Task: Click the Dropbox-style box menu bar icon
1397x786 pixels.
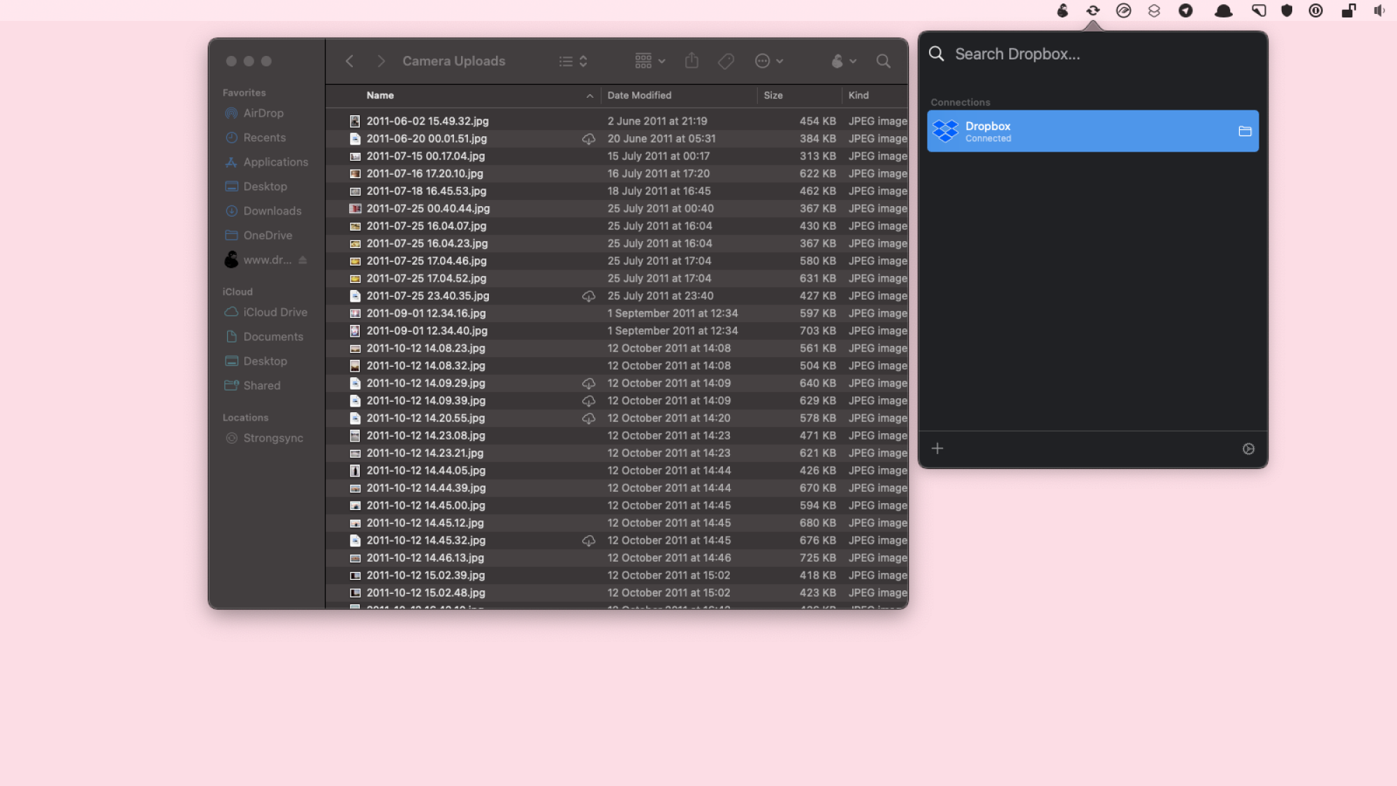Action: click(x=1154, y=10)
